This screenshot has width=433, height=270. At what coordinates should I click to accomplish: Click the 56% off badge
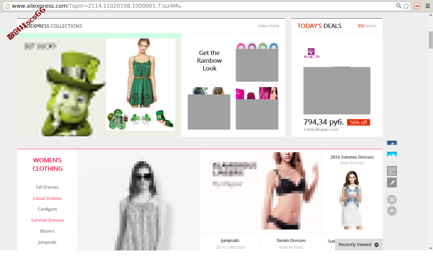(359, 123)
